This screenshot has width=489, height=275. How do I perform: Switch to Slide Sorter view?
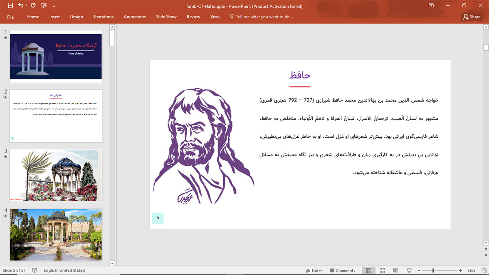(382, 270)
